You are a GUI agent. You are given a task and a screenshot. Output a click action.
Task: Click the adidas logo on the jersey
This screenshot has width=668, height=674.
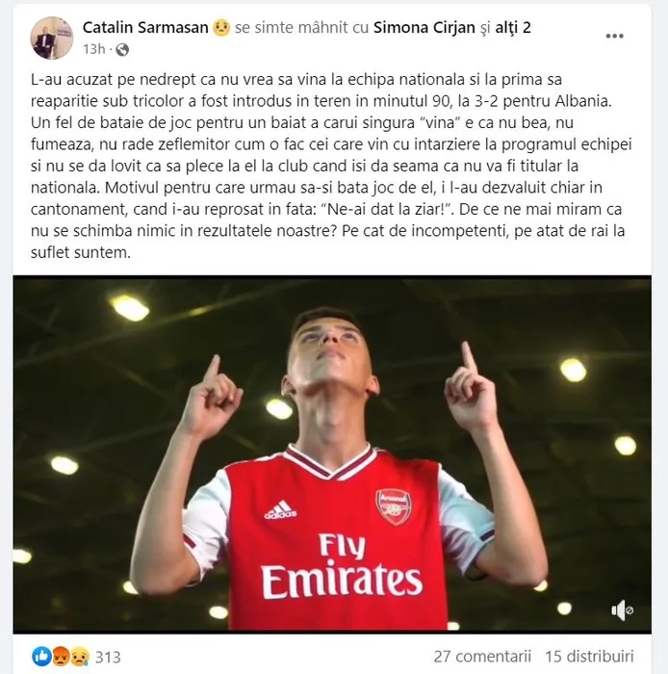(x=280, y=509)
